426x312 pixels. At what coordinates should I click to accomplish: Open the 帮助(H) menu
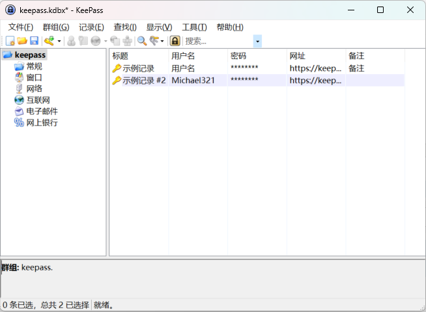230,27
